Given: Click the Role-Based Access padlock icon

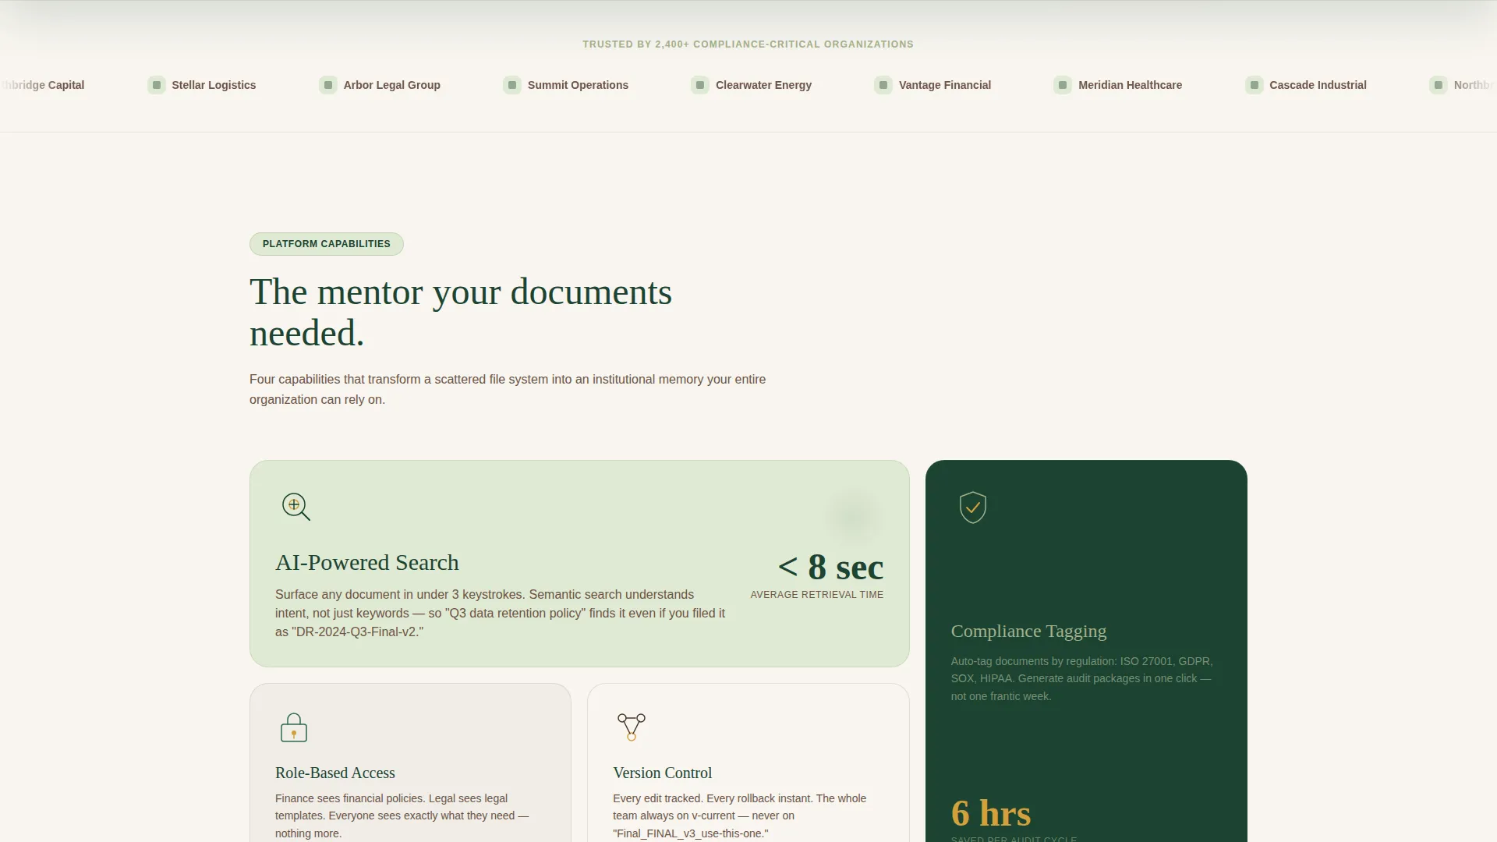Looking at the screenshot, I should pos(294,727).
